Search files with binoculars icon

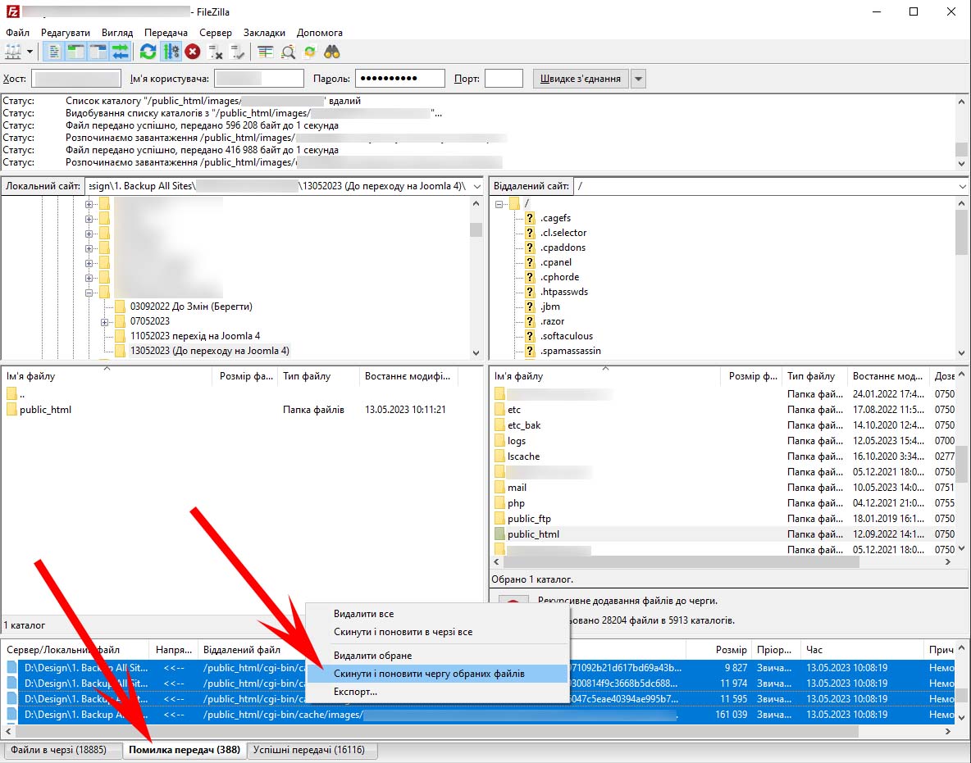tap(332, 52)
